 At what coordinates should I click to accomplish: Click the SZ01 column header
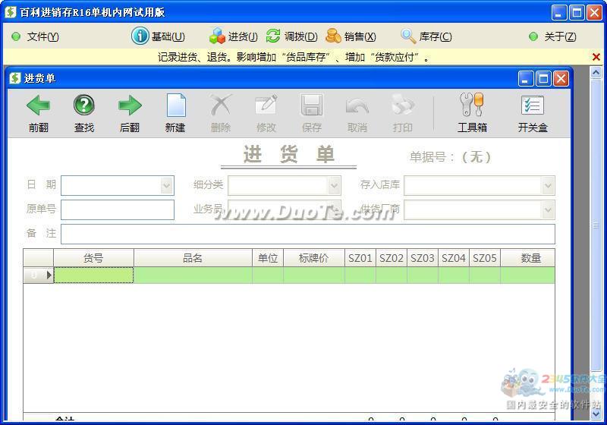coord(360,258)
